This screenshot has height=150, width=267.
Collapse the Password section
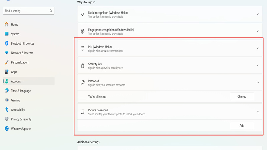258,82
